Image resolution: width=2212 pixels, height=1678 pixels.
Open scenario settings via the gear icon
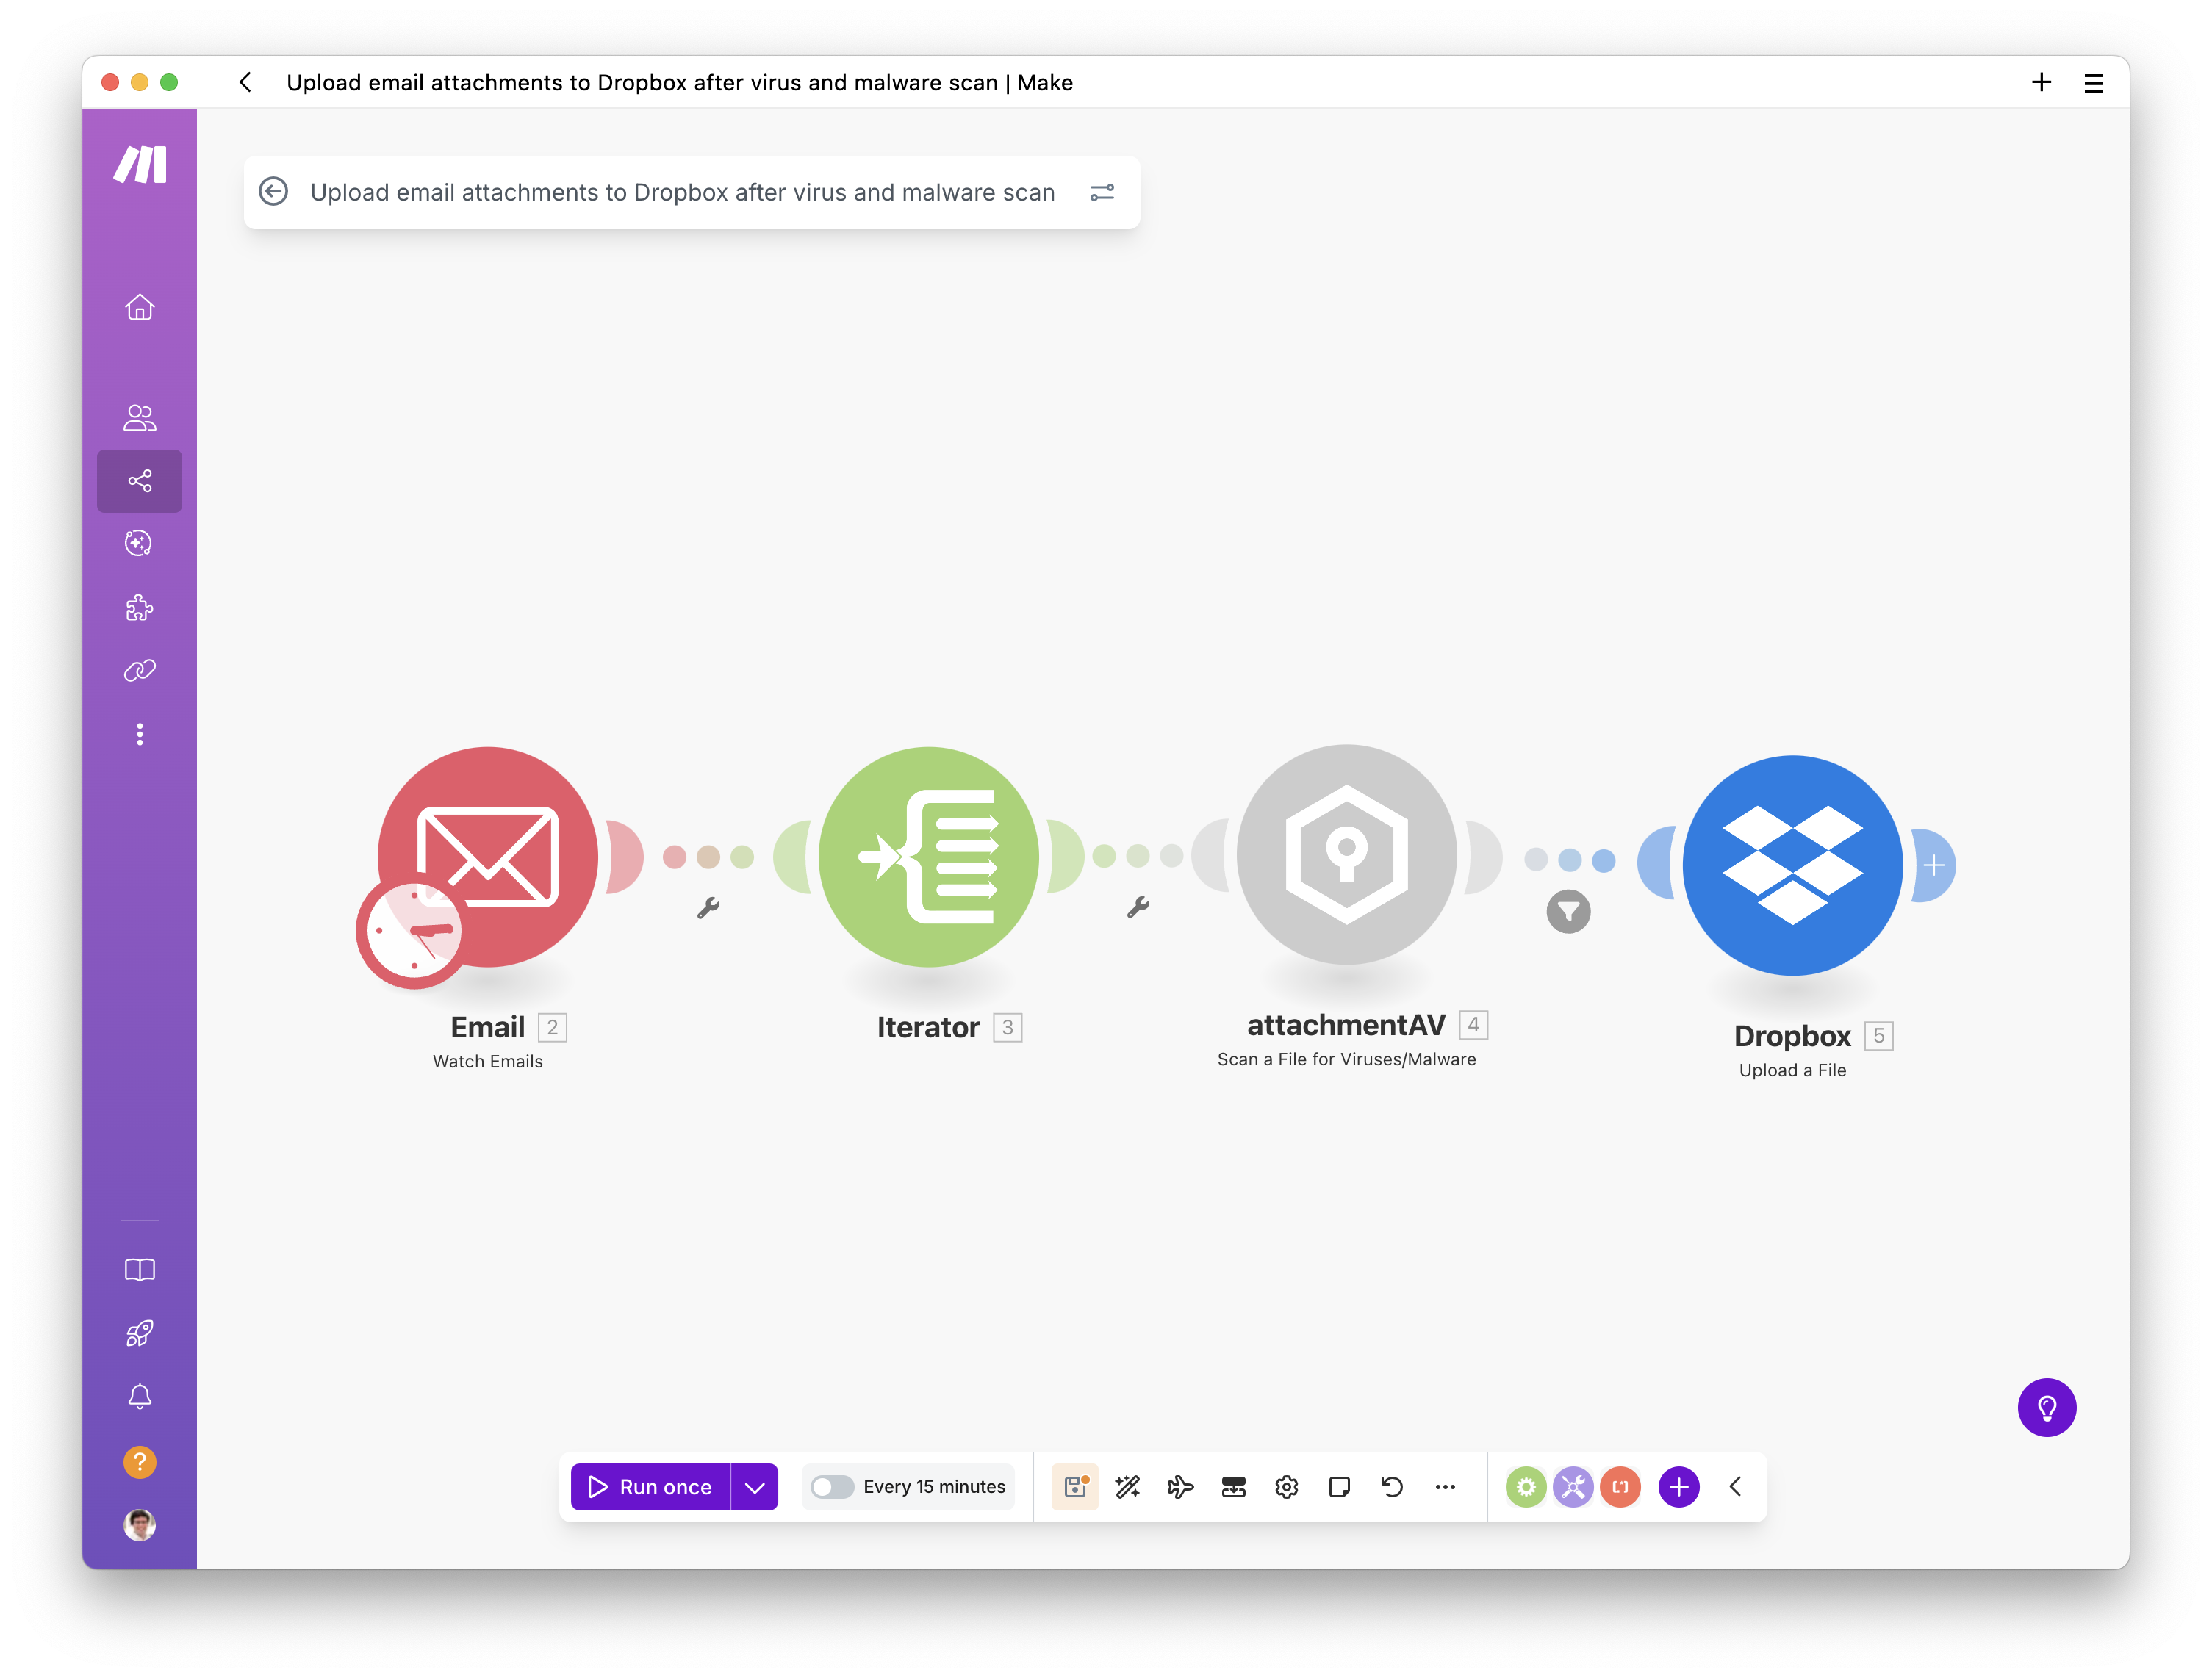pyautogui.click(x=1287, y=1487)
